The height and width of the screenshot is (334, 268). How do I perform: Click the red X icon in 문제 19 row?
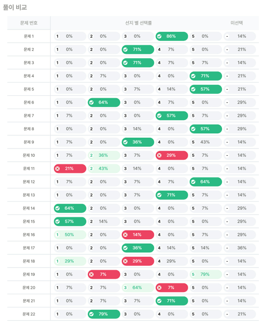coord(91,274)
